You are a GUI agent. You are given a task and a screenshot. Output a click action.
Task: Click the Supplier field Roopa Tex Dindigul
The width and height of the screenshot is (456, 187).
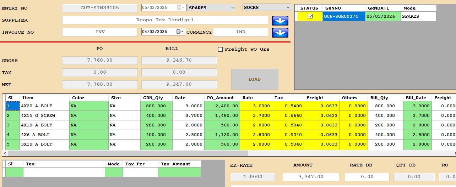tap(165, 20)
